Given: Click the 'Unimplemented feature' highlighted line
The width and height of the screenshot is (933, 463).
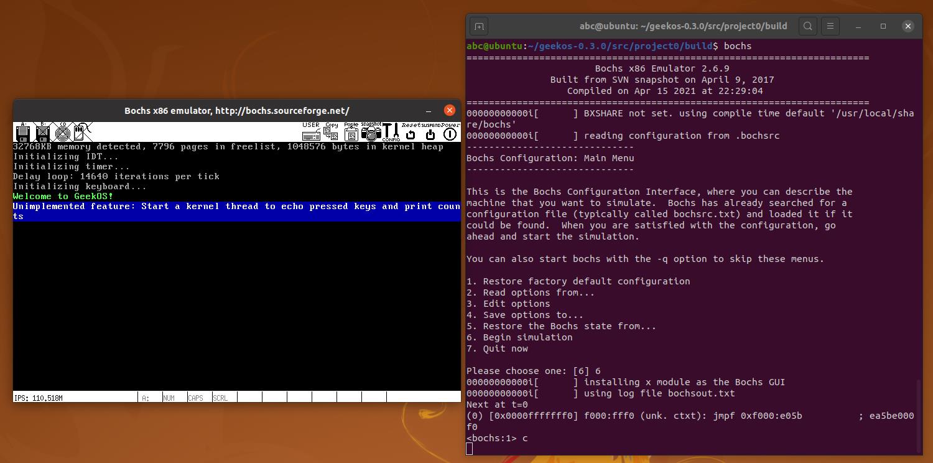Looking at the screenshot, I should point(237,212).
